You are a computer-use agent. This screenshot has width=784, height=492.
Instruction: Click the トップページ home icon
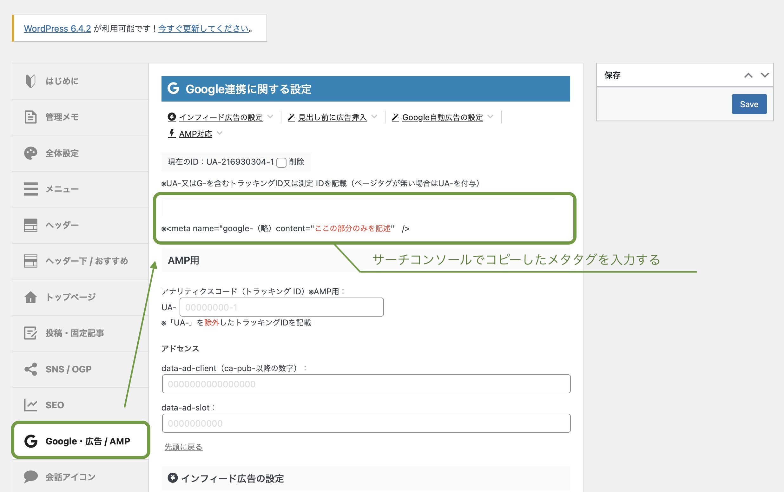tap(30, 297)
